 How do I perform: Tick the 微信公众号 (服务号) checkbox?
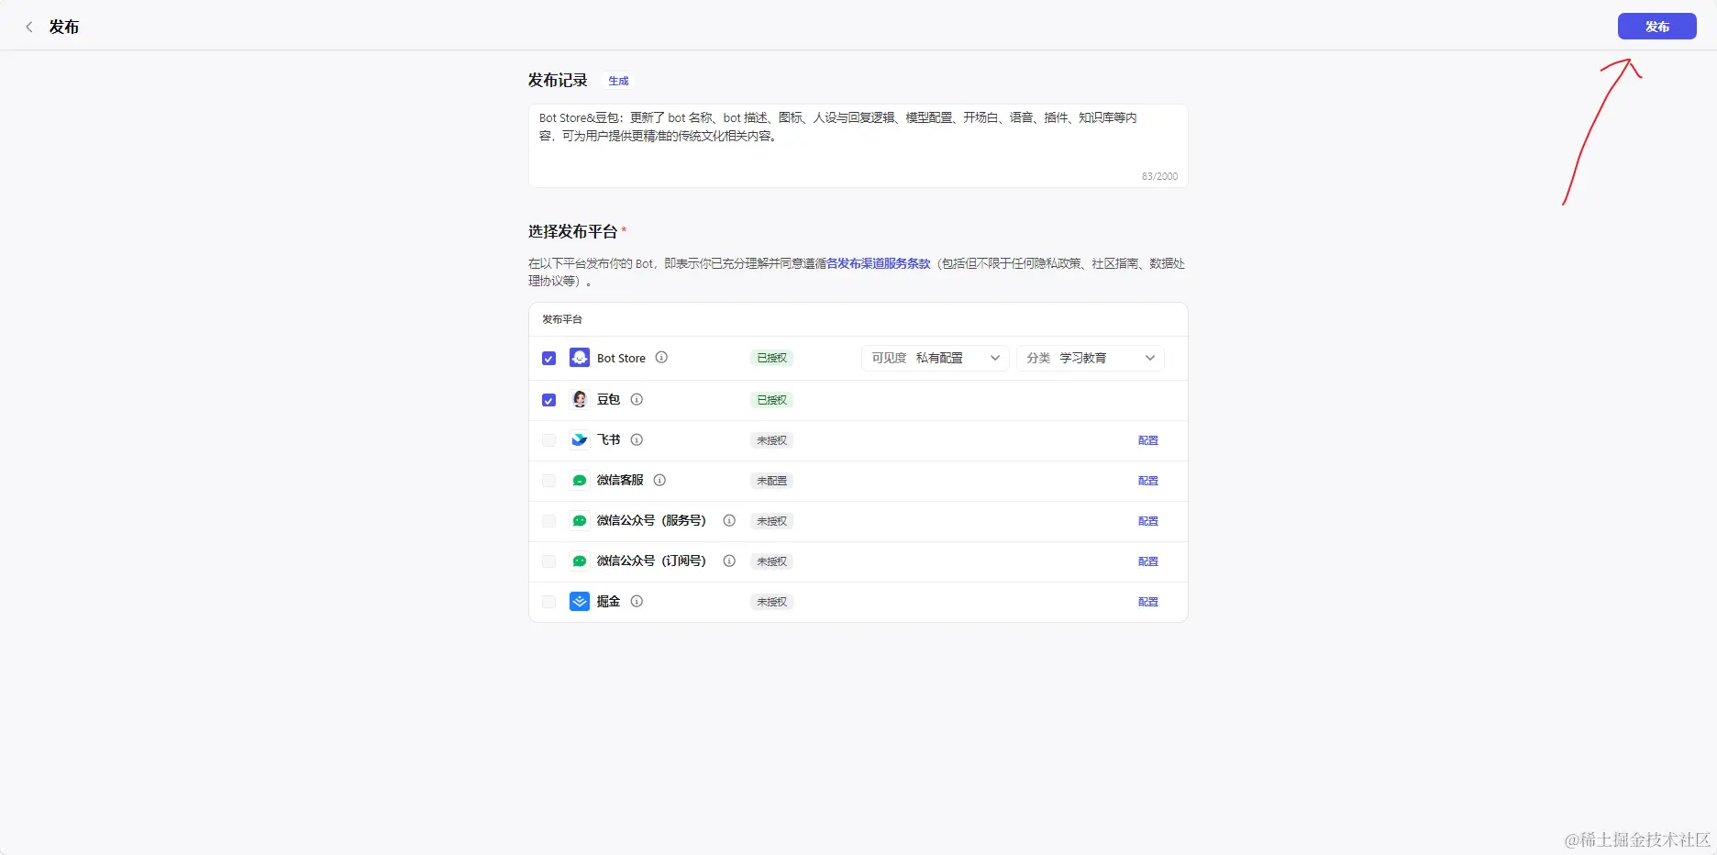pos(548,521)
